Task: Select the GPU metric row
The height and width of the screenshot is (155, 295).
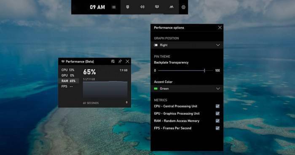Action: tap(68, 75)
